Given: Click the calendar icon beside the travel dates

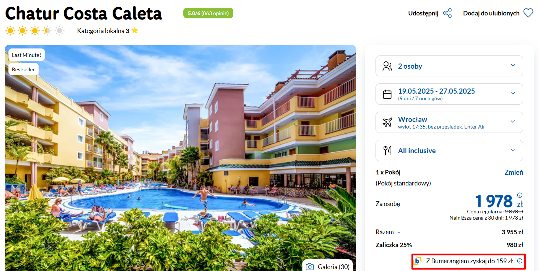Looking at the screenshot, I should tap(387, 94).
